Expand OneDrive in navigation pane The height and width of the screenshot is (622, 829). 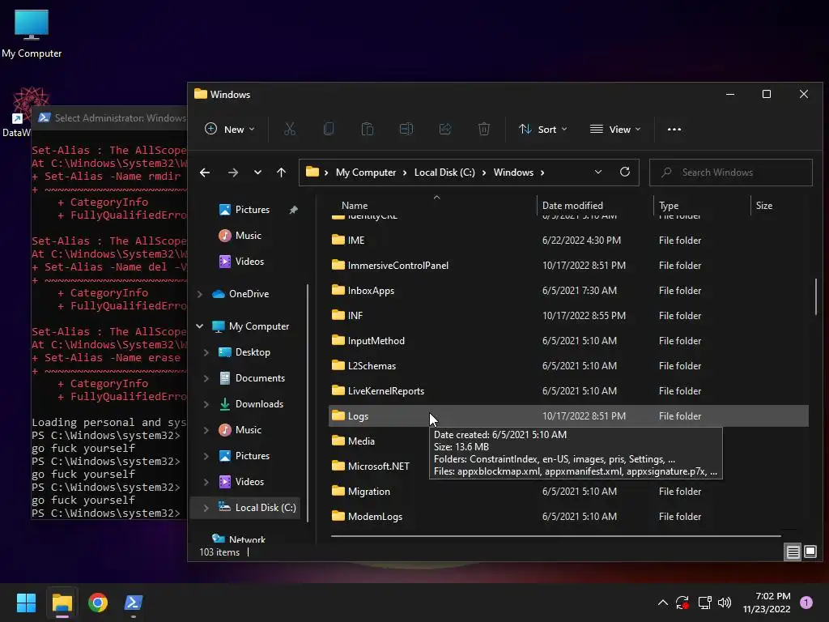[x=200, y=293]
